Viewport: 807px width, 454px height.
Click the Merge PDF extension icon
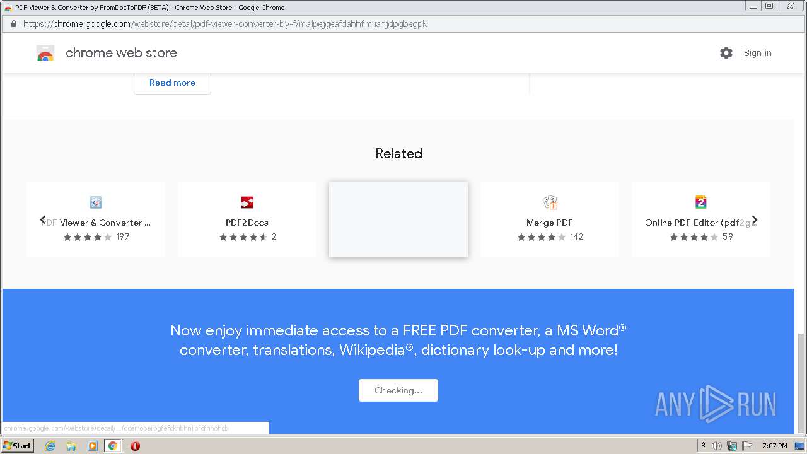click(550, 202)
